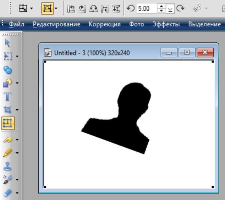Open the angle slider dropdown button

tap(170, 9)
